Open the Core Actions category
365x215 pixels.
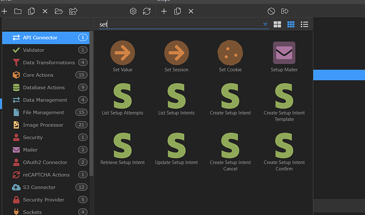pyautogui.click(x=46, y=75)
